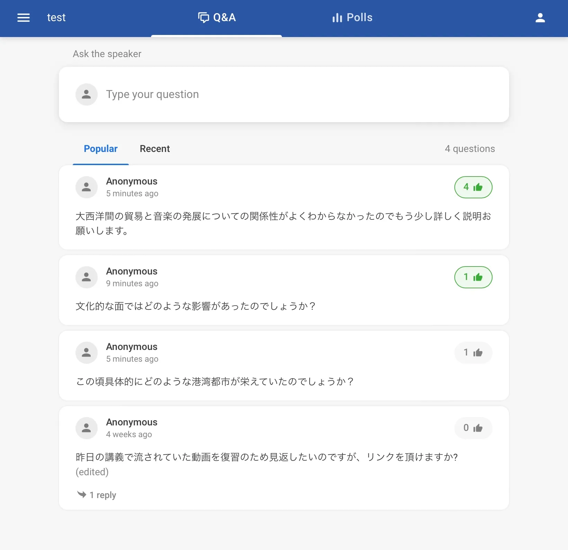The image size is (568, 550).
Task: Open the lecture video link question text
Action: pos(266,457)
